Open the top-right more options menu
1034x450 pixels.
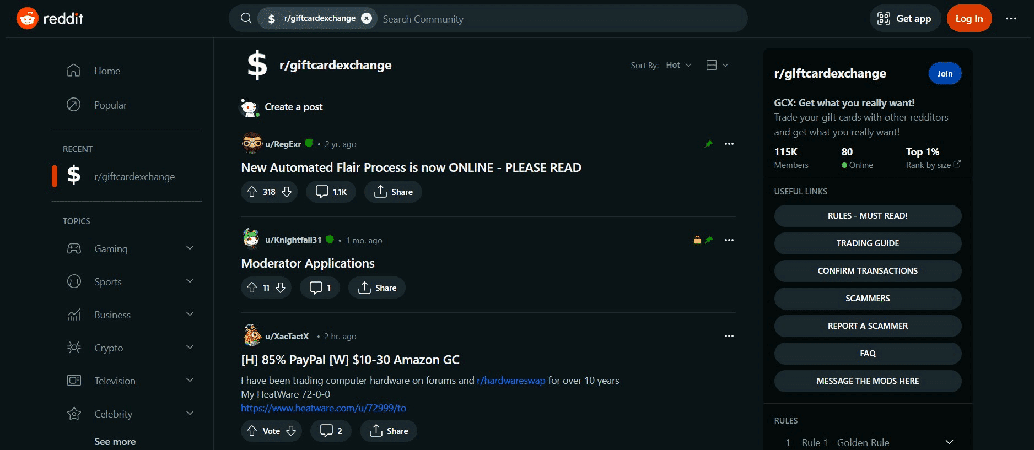1011,19
